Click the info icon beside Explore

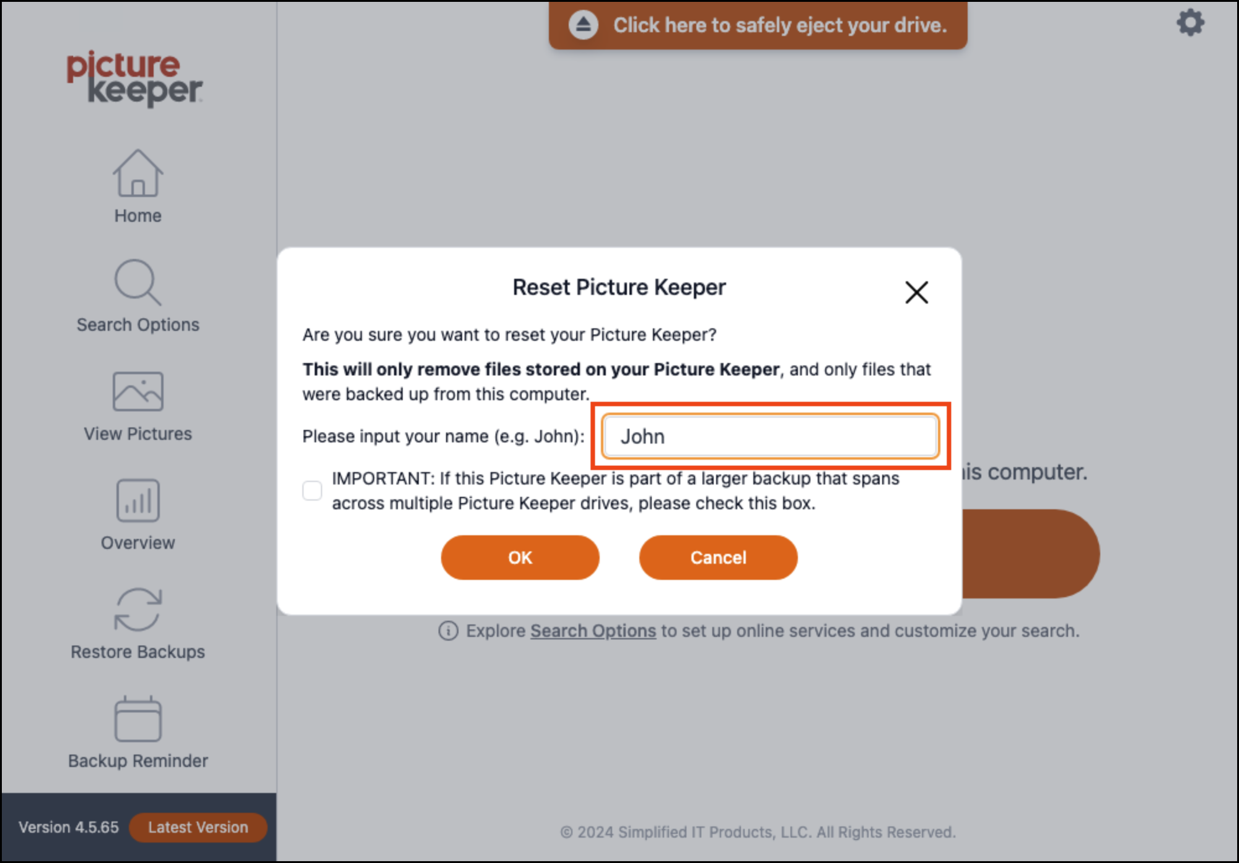pos(449,631)
